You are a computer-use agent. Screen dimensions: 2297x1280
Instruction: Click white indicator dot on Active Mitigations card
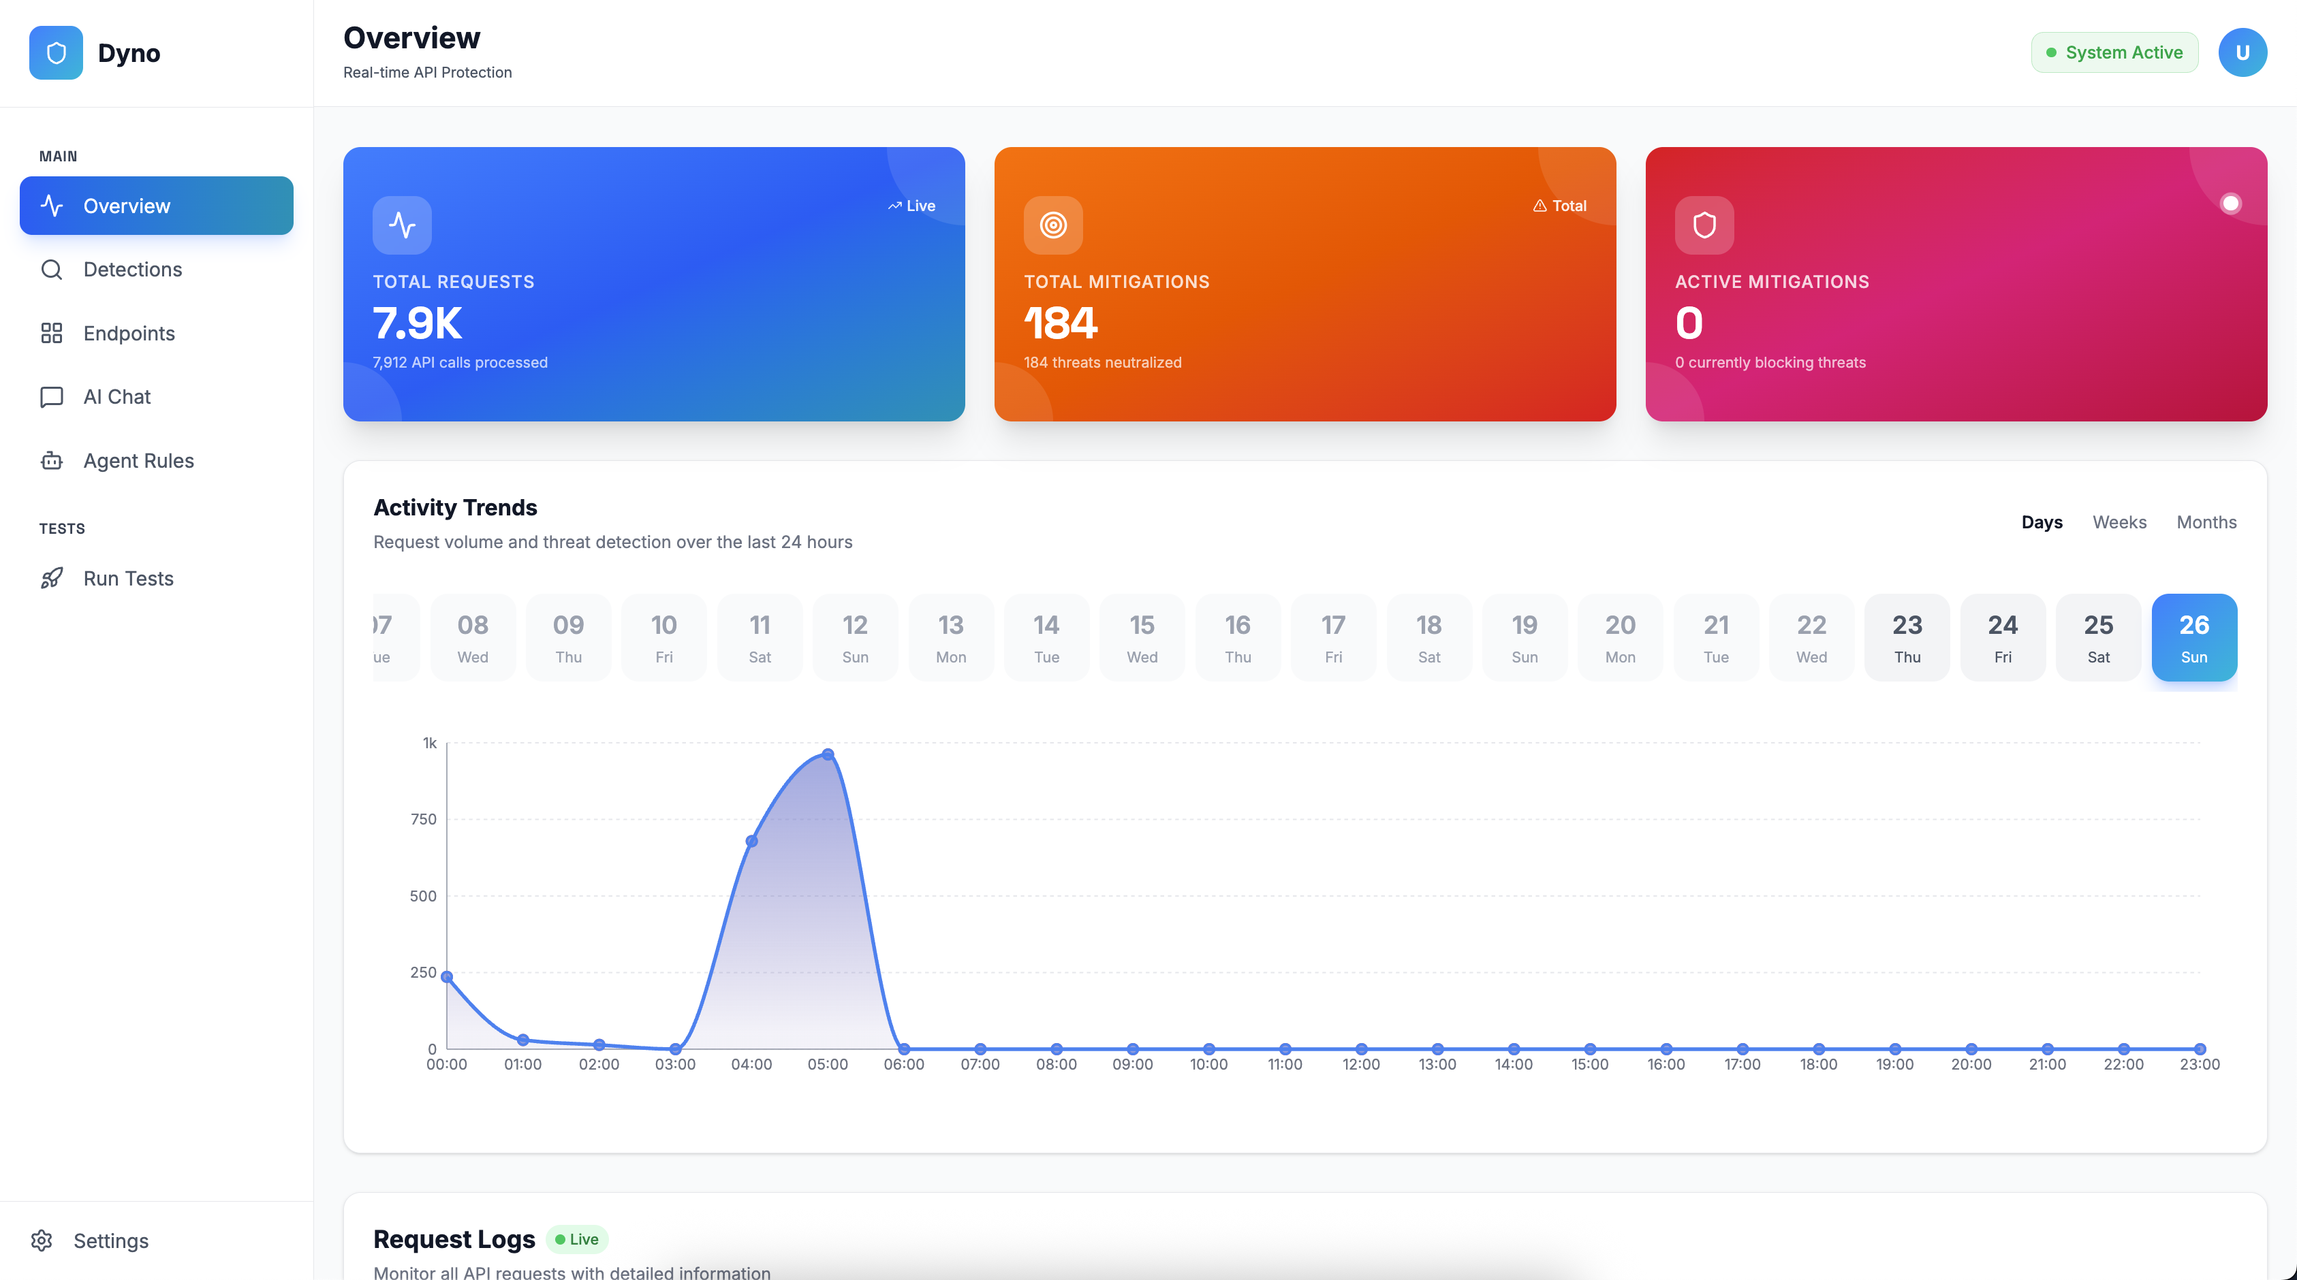click(2230, 204)
